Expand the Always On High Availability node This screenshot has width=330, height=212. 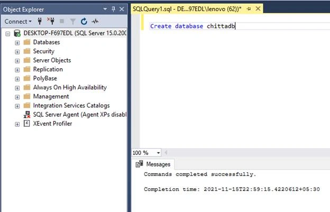click(x=17, y=88)
